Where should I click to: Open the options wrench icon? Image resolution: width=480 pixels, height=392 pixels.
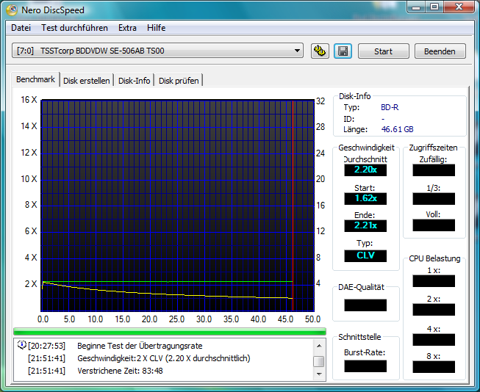(320, 51)
